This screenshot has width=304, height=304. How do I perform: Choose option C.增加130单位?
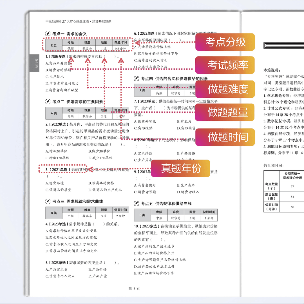pyautogui.click(x=57, y=158)
